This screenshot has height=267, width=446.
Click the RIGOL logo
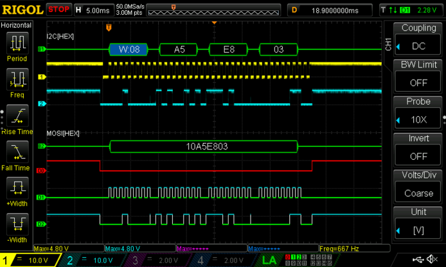click(22, 10)
